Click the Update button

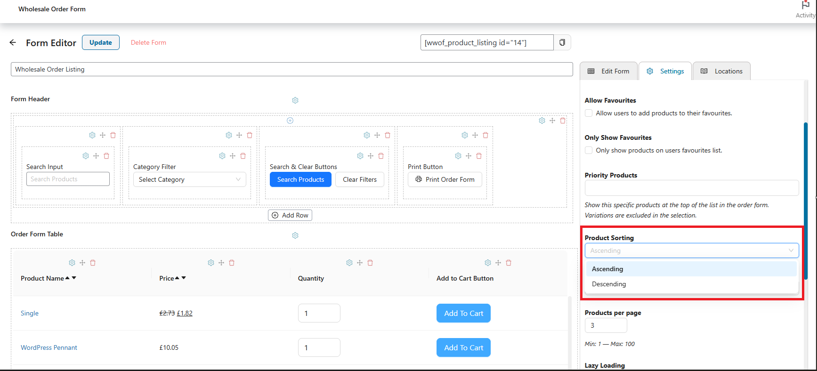[101, 42]
